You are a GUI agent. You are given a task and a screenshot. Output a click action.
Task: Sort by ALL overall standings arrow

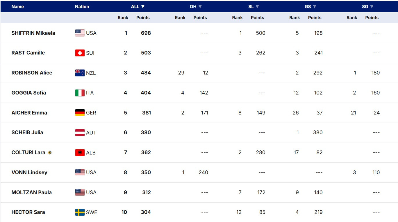pos(143,7)
